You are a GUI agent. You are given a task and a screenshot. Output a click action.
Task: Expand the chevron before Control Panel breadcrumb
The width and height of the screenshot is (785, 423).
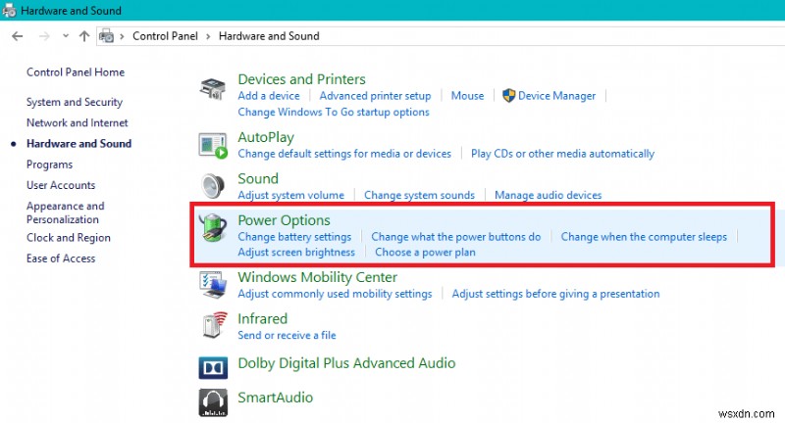click(122, 36)
